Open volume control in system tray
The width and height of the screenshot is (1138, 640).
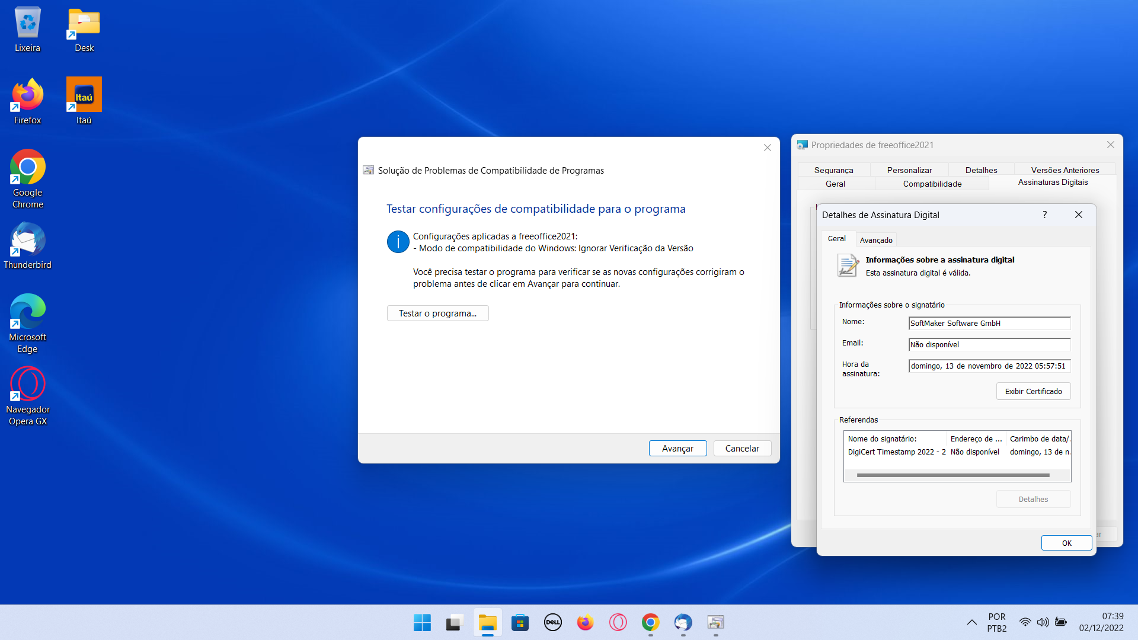(x=1043, y=622)
